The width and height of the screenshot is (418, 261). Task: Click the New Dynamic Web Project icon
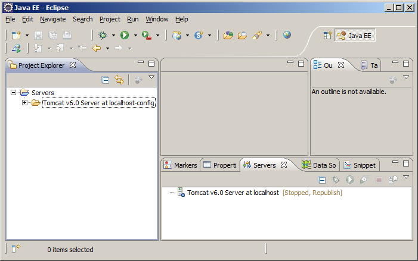[x=177, y=35]
